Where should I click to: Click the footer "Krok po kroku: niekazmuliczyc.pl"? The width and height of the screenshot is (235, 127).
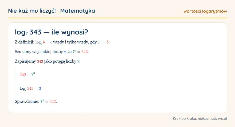pyautogui.click(x=200, y=119)
